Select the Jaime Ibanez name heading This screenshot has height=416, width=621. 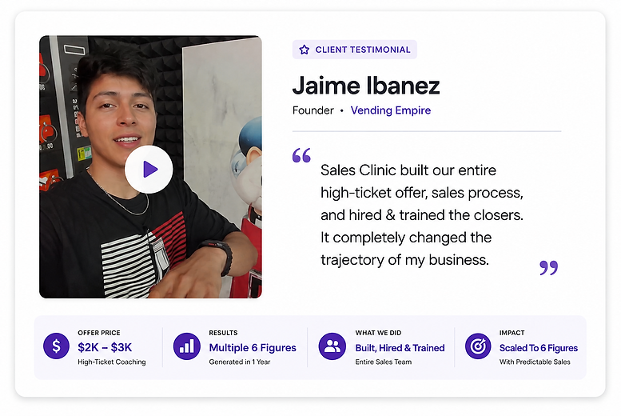[366, 86]
